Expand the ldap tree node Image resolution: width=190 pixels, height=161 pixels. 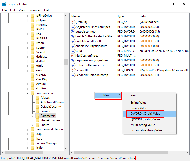coord(28,134)
